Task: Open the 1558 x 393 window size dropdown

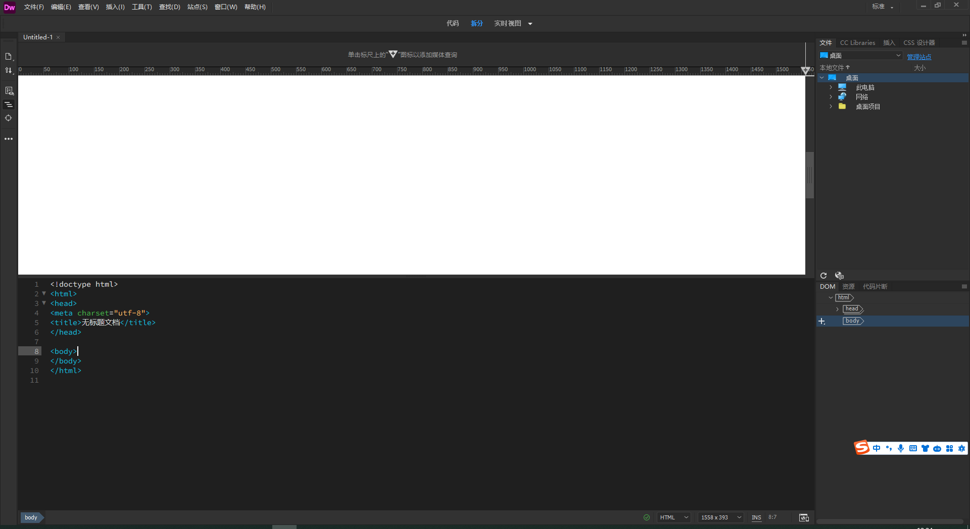Action: point(721,517)
